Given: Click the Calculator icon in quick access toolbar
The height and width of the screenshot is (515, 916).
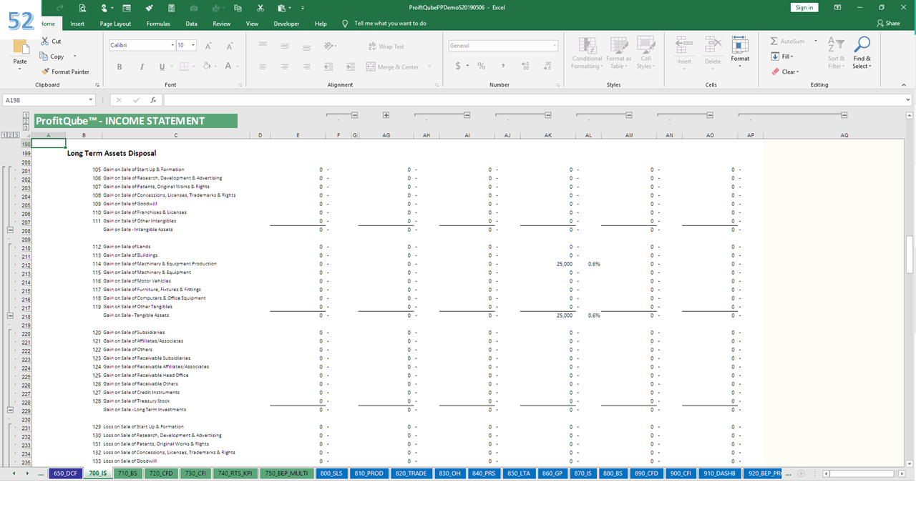Looking at the screenshot, I should tap(171, 8).
